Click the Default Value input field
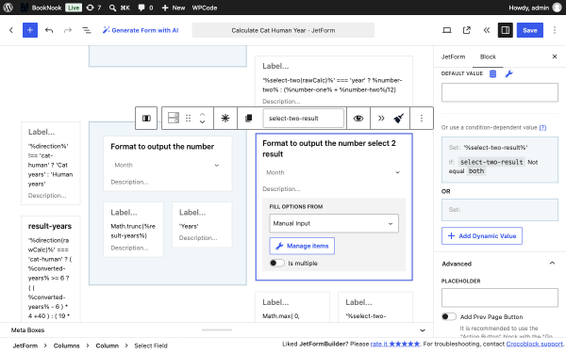Screen dimensions: 566x353 [x=500, y=92]
